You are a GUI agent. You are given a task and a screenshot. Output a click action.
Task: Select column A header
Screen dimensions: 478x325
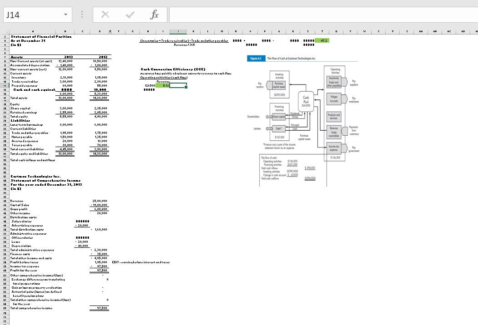[33, 31]
